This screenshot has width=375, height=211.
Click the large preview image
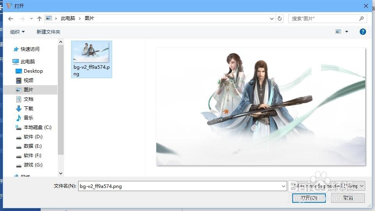click(x=261, y=106)
